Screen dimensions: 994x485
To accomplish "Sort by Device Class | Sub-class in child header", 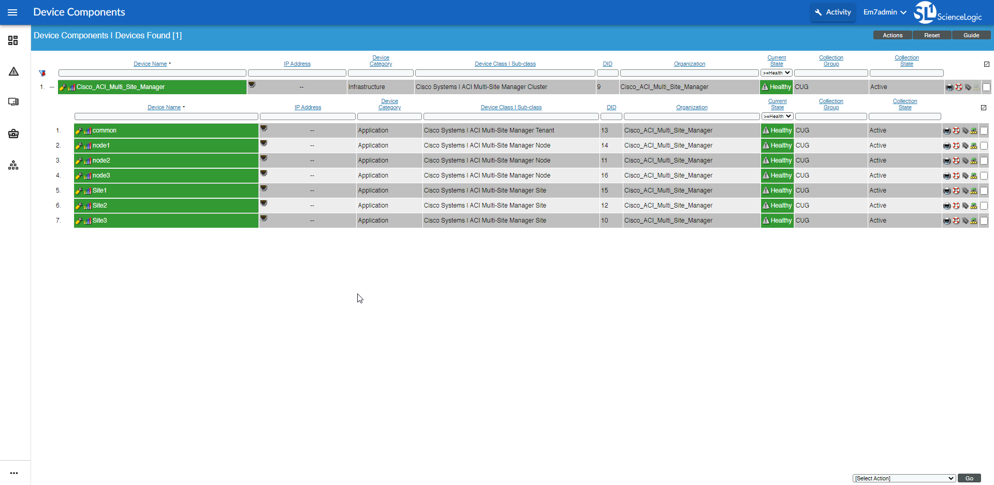I will click(x=511, y=108).
